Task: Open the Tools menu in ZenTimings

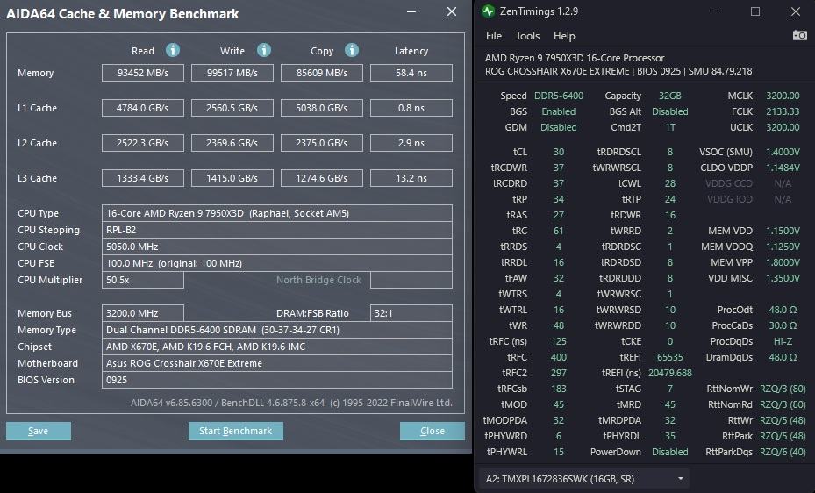Action: pos(527,36)
